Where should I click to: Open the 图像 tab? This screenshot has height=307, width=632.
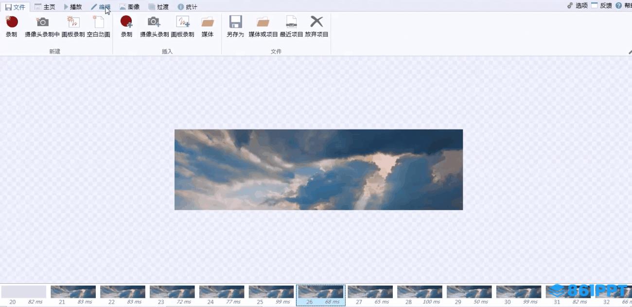click(130, 7)
